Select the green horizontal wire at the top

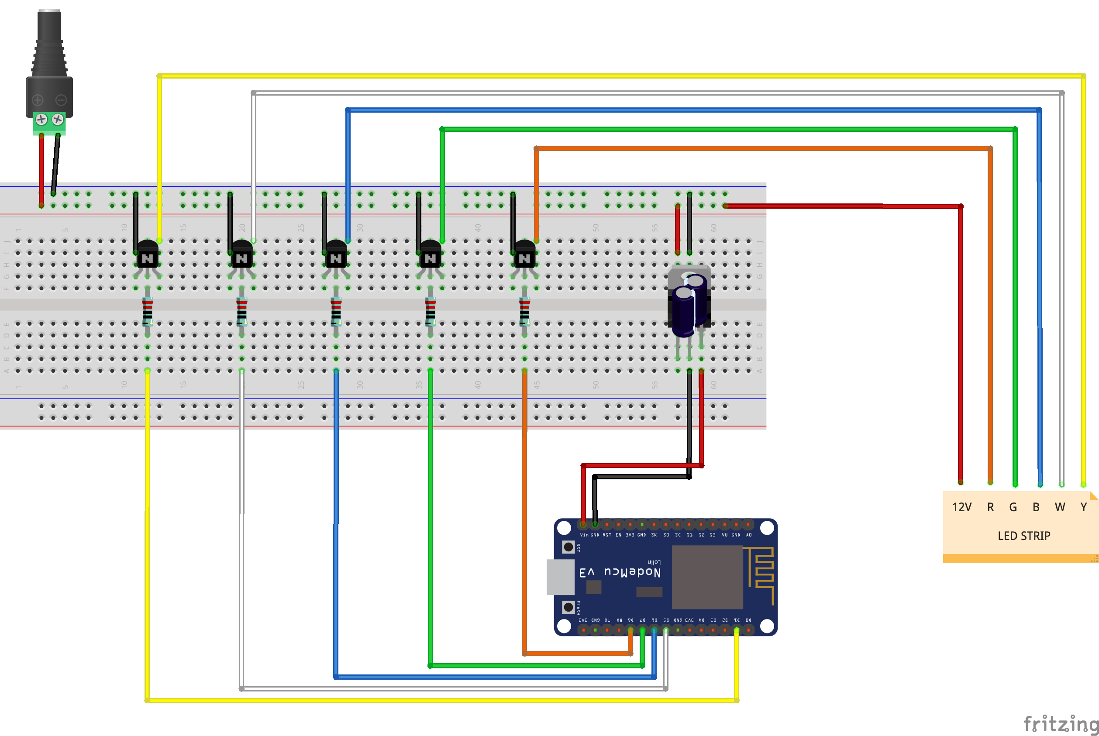[729, 129]
